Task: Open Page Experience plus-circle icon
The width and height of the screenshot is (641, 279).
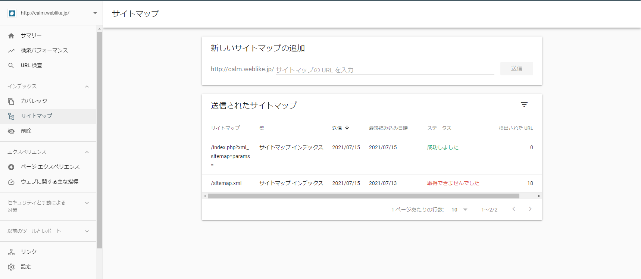Action: click(11, 167)
